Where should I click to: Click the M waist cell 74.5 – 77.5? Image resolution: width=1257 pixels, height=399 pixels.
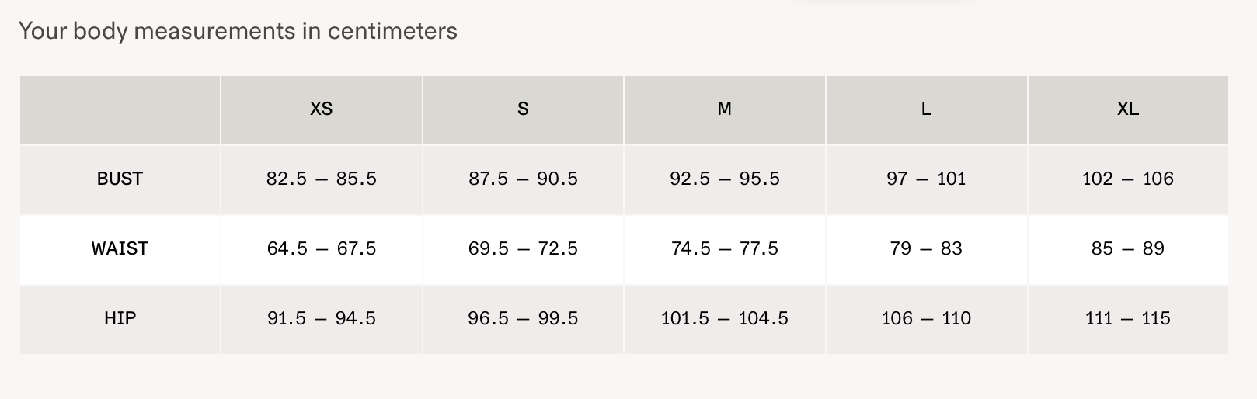[725, 249]
